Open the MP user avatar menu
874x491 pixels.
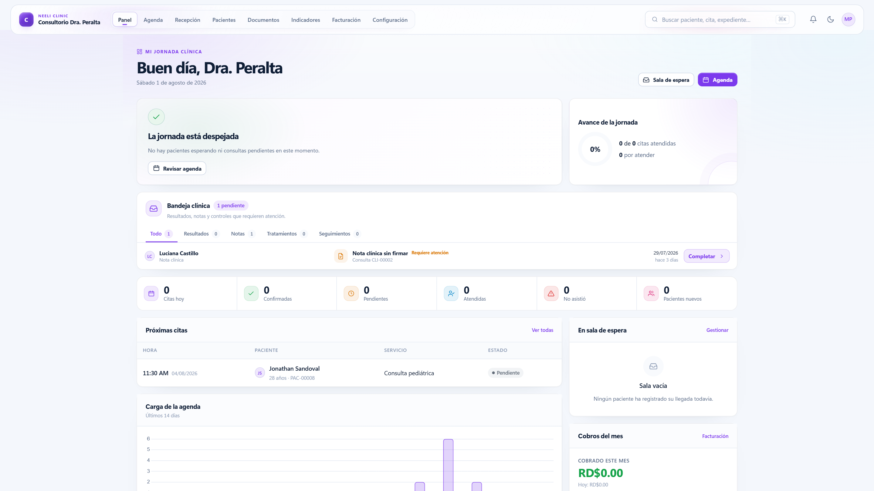click(x=848, y=19)
